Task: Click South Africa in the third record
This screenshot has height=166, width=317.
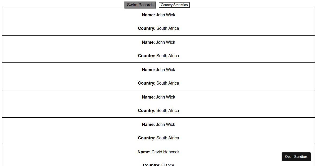Action: [x=168, y=83]
